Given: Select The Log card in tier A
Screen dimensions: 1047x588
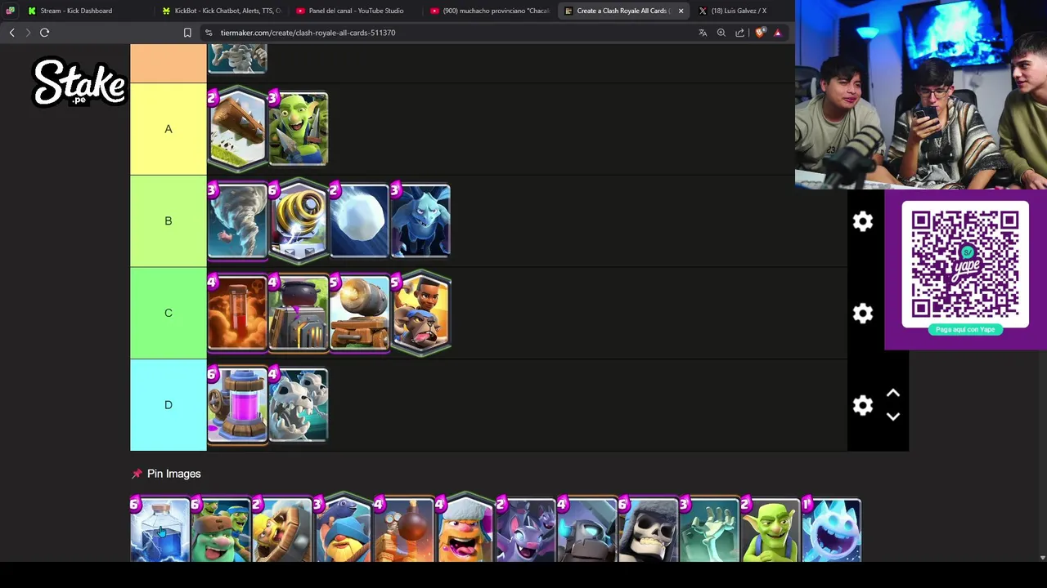Looking at the screenshot, I should (x=237, y=129).
